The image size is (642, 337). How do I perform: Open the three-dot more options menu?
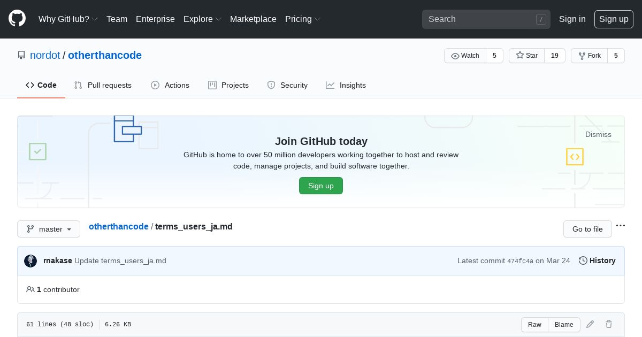[621, 226]
